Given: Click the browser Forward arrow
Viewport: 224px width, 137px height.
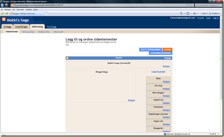Looking at the screenshot, I should point(6,5).
